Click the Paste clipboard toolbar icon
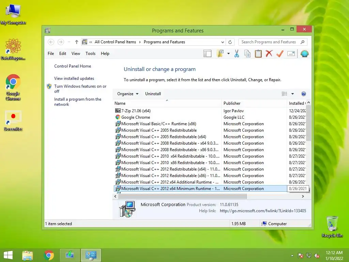The image size is (349, 262). pyautogui.click(x=258, y=54)
